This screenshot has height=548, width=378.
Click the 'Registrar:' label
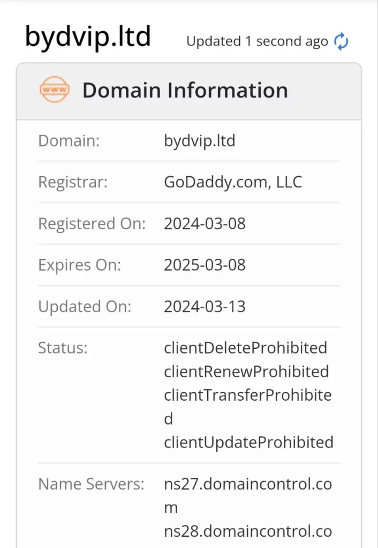click(73, 182)
